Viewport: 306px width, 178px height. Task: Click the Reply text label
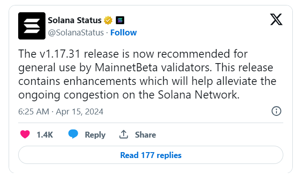[95, 135]
